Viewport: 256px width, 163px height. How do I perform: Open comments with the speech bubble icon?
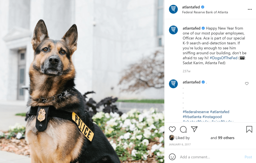click(183, 129)
